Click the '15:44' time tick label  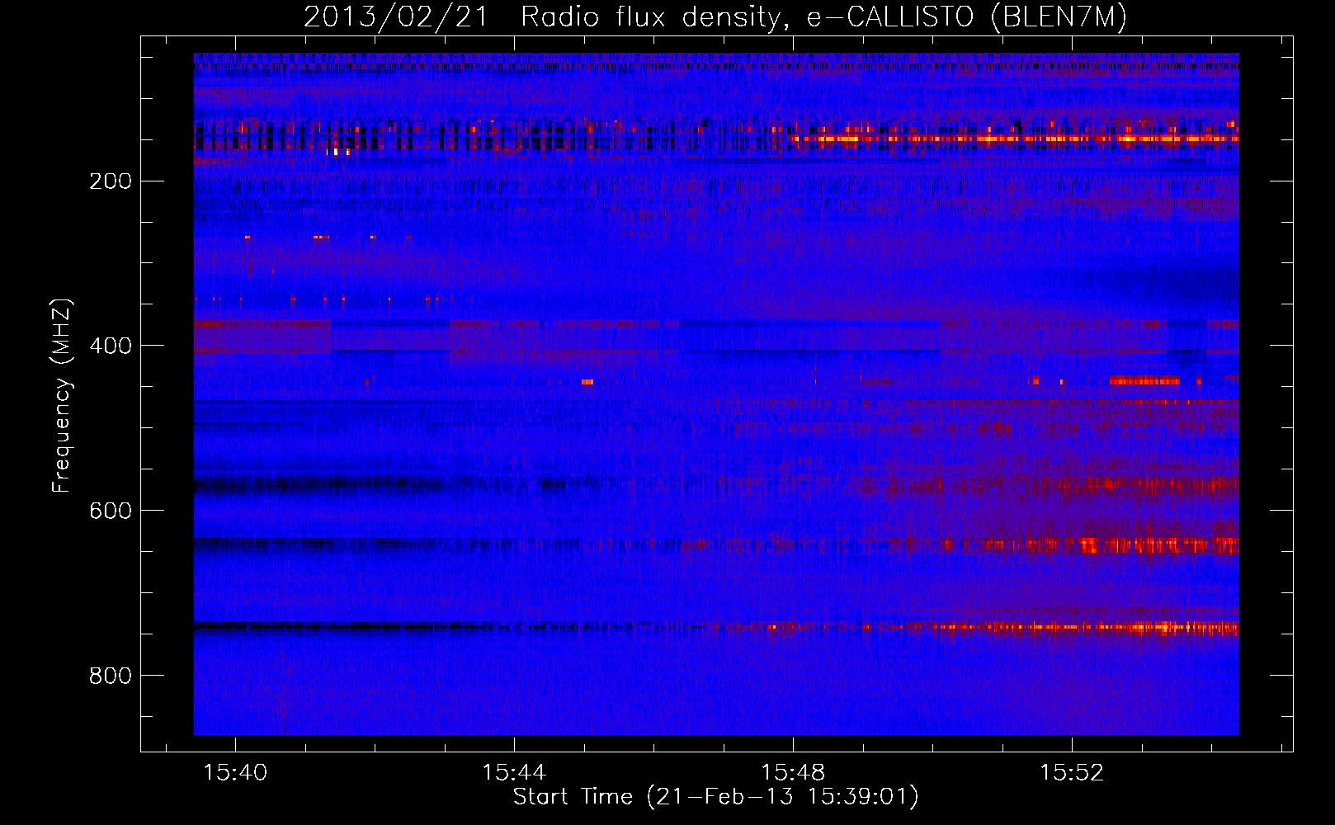coord(514,773)
